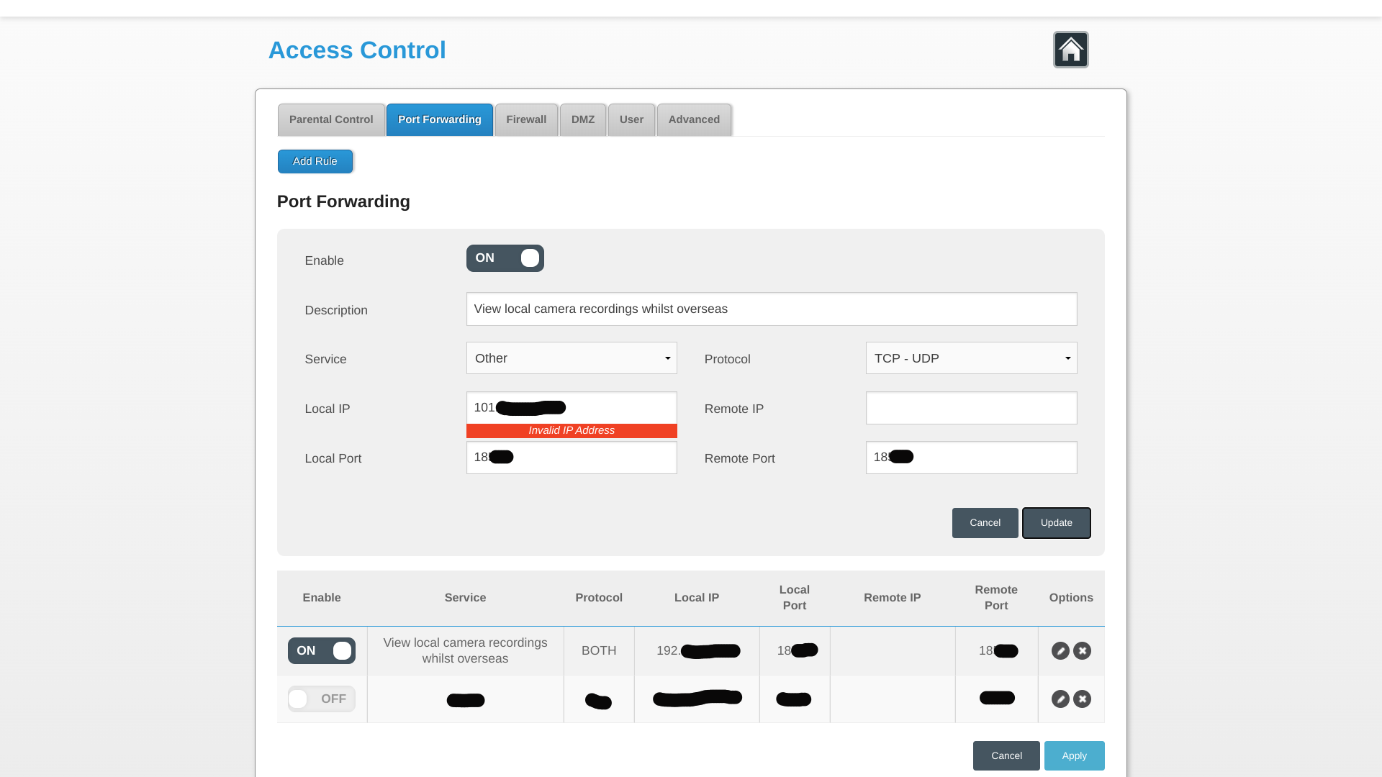Click the Apply button at the bottom
The image size is (1382, 777).
point(1074,756)
